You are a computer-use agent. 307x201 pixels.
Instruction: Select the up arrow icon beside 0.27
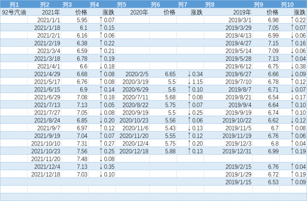[x=101, y=143]
